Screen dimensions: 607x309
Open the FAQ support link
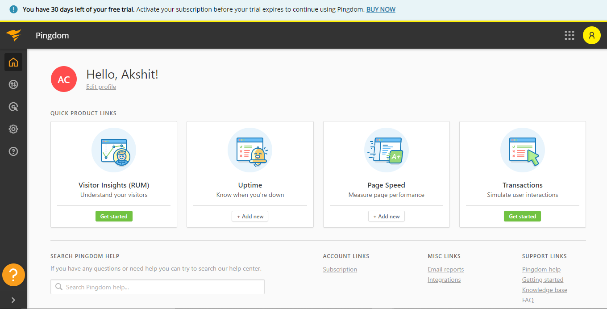[528, 301]
